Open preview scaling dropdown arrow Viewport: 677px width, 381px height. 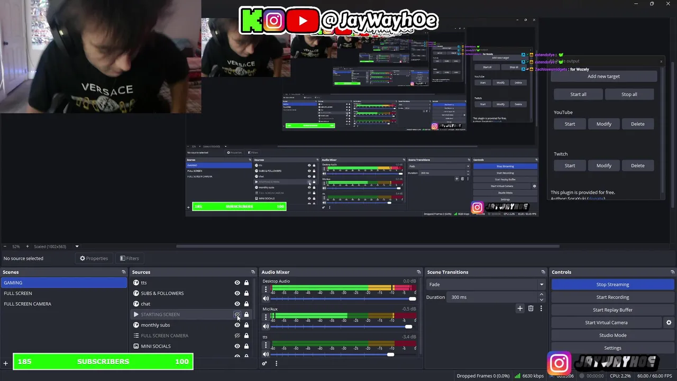pos(77,247)
